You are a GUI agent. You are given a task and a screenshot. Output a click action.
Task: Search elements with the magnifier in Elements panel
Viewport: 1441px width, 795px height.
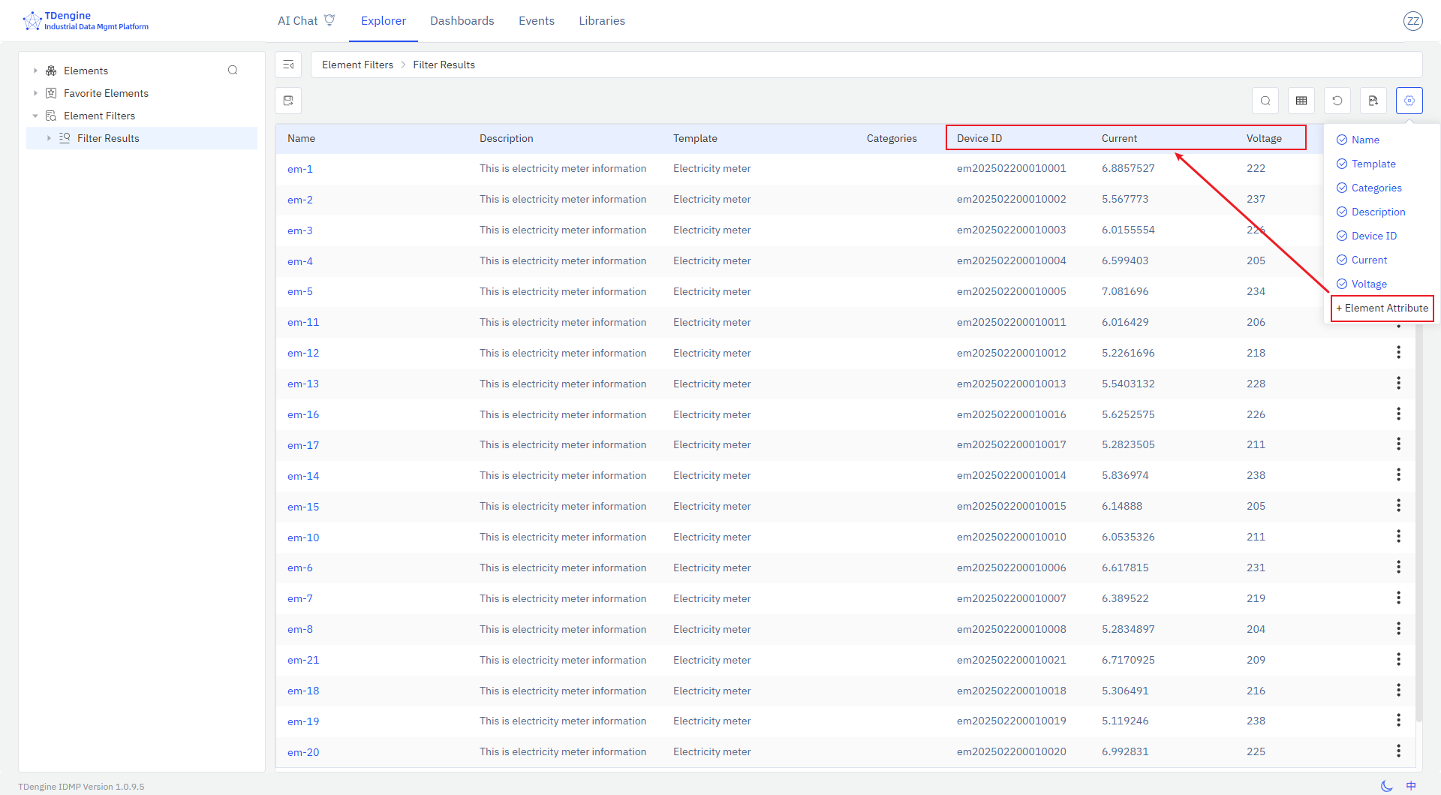pos(233,70)
